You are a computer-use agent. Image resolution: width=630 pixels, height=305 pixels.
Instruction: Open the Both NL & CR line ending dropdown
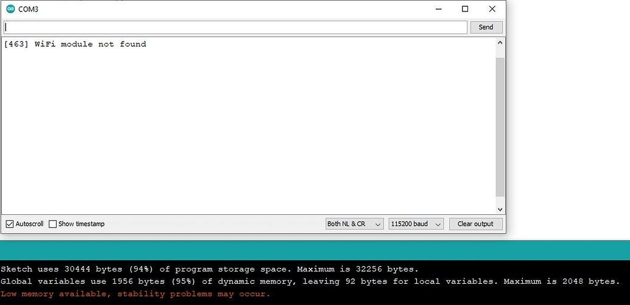pos(354,224)
